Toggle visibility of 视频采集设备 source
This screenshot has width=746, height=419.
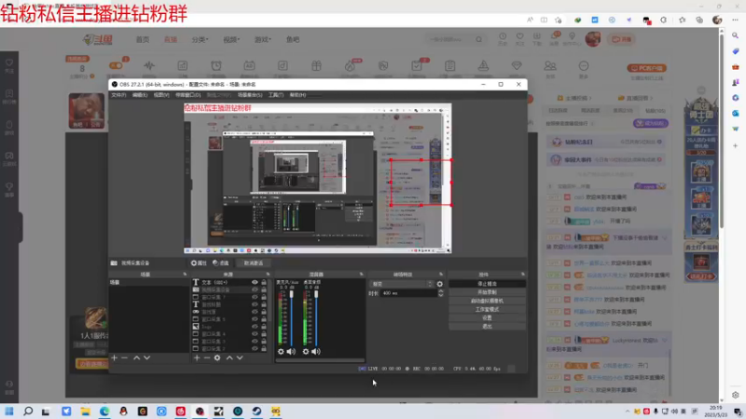click(x=255, y=290)
